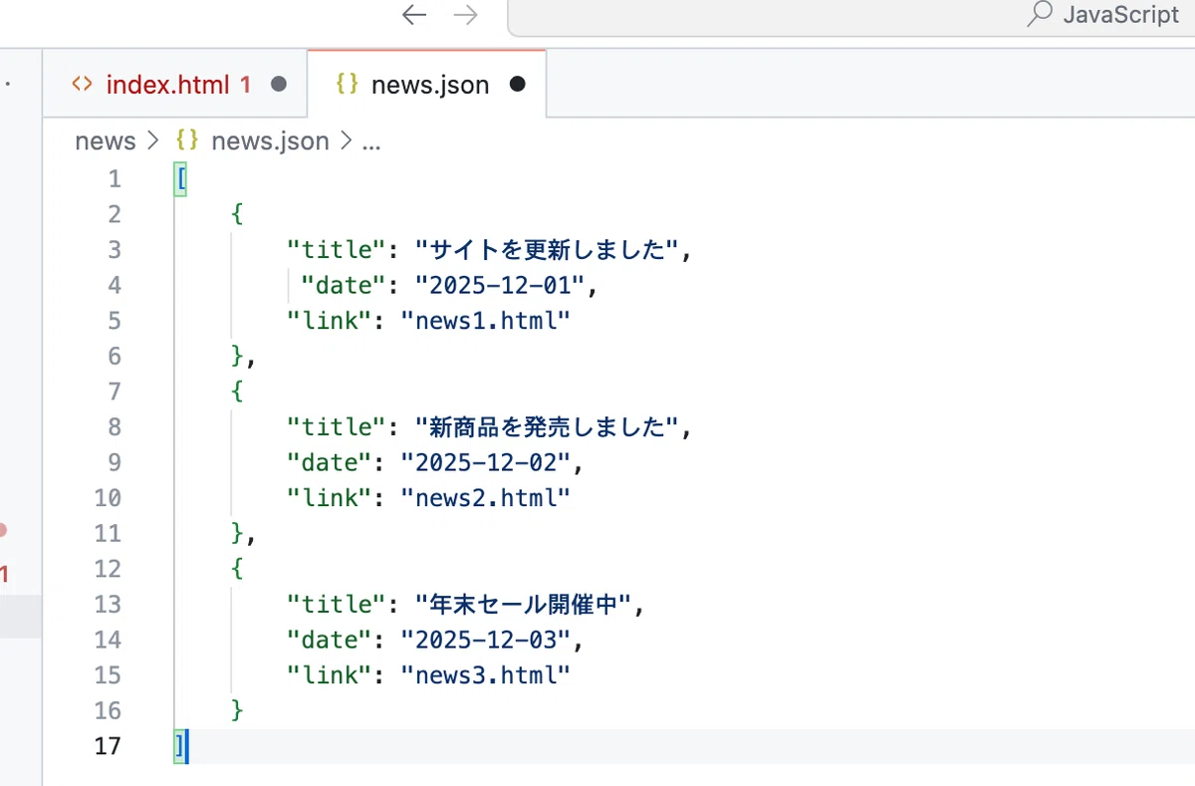Click the closing bracket on line 17

point(179,746)
